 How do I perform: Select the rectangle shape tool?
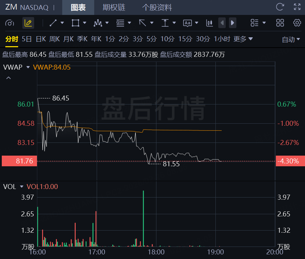tap(75, 23)
